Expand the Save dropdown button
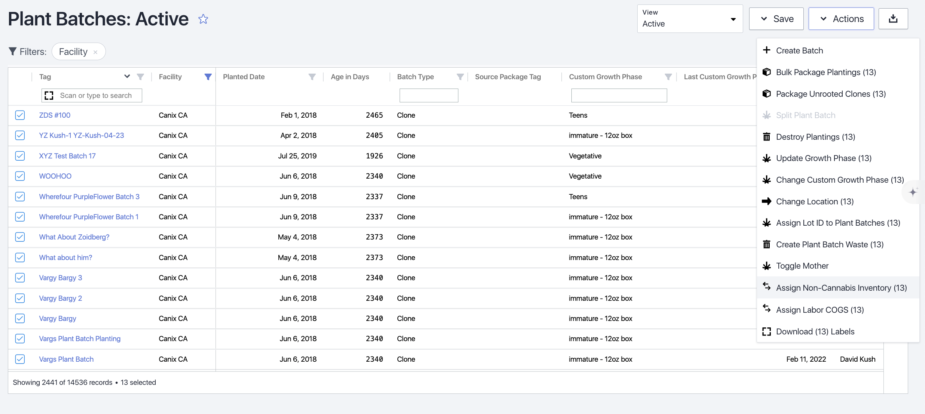 click(776, 19)
